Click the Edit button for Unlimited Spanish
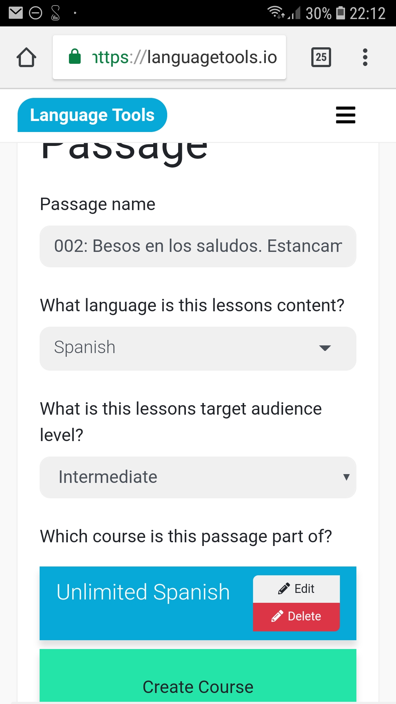This screenshot has height=704, width=396. [296, 589]
